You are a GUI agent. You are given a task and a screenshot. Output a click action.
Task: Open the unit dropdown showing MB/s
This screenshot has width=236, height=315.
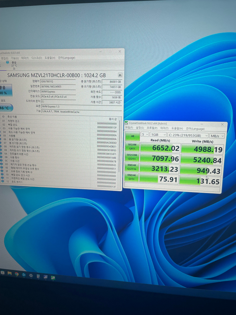pos(217,136)
